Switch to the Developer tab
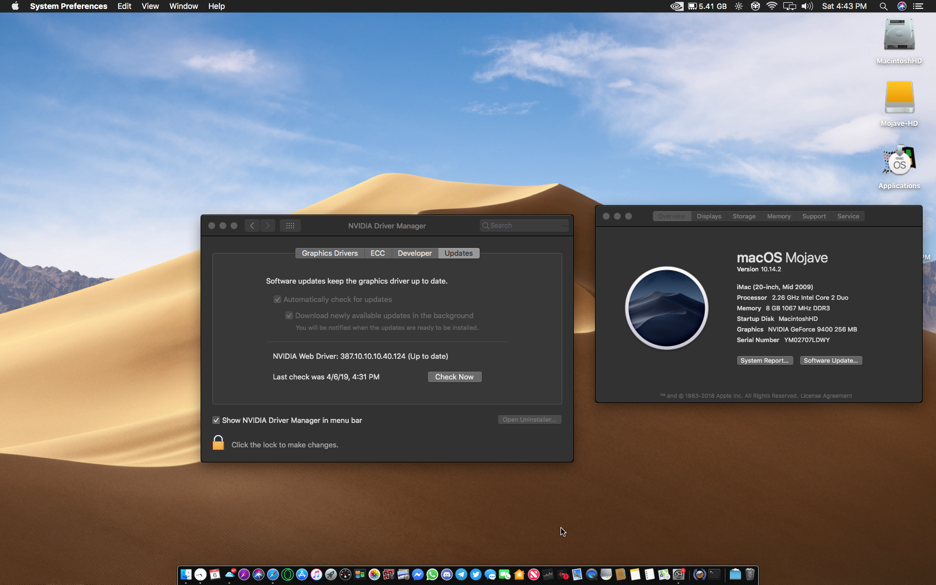Image resolution: width=936 pixels, height=585 pixels. pos(415,253)
